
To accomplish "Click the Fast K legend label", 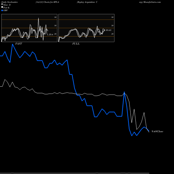I will [x=7, y=8].
